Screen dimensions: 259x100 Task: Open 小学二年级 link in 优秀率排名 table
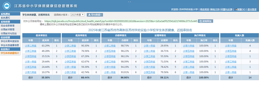click(x=31, y=46)
